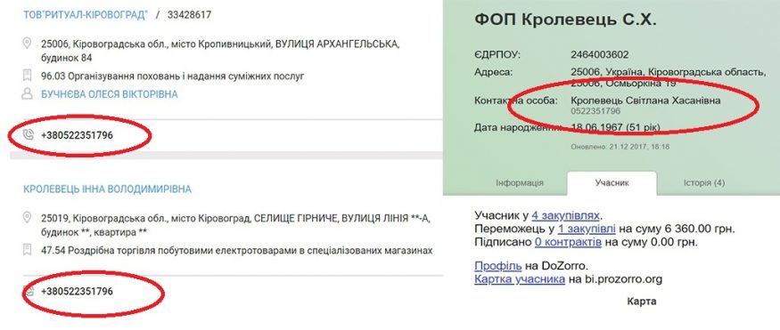Click 47.54 Роздрібна торгівля activity text

click(x=237, y=251)
